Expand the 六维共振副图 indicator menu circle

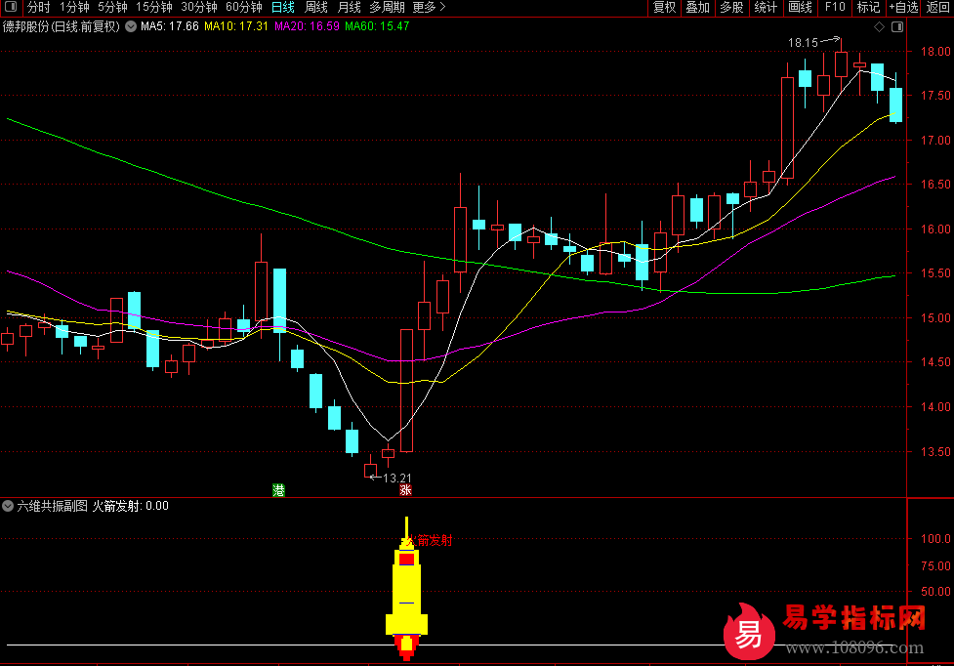click(x=8, y=506)
